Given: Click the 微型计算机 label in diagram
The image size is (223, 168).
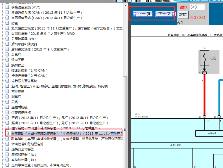Looking at the screenshot, I should [175, 145].
